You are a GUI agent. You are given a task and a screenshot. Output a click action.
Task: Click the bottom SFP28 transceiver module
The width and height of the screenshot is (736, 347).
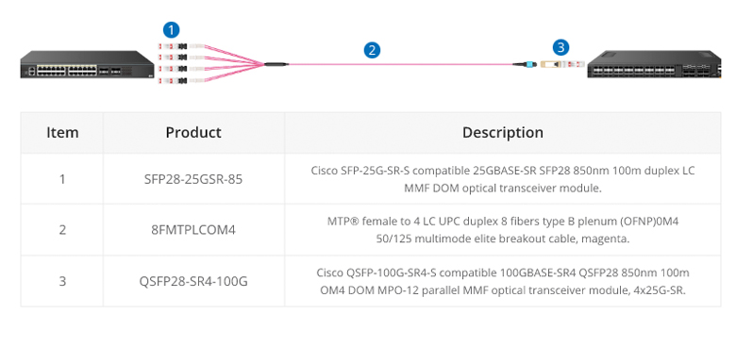173,81
